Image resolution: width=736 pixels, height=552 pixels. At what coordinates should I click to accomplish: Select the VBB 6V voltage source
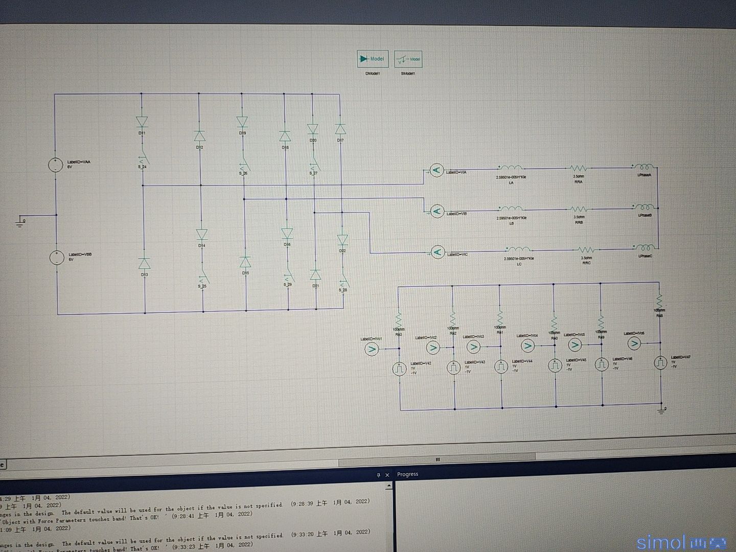[x=56, y=258]
